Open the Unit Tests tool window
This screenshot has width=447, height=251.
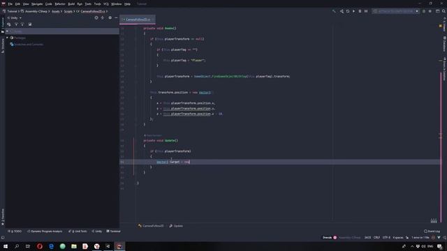[x=78, y=231]
